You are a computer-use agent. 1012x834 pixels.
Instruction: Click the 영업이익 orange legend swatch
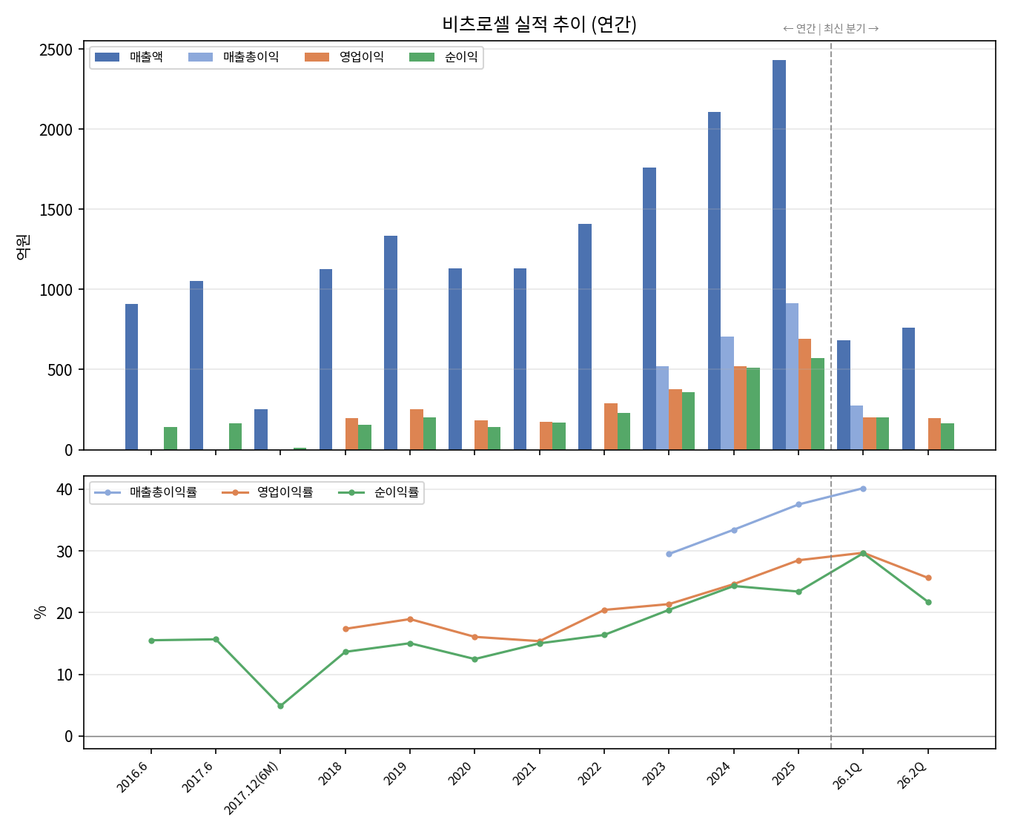[x=317, y=58]
